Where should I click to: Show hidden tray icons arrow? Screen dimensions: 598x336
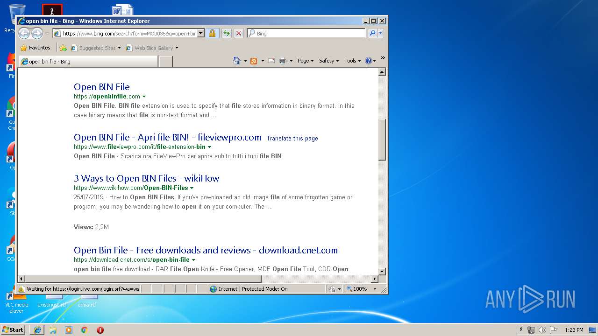tap(521, 329)
